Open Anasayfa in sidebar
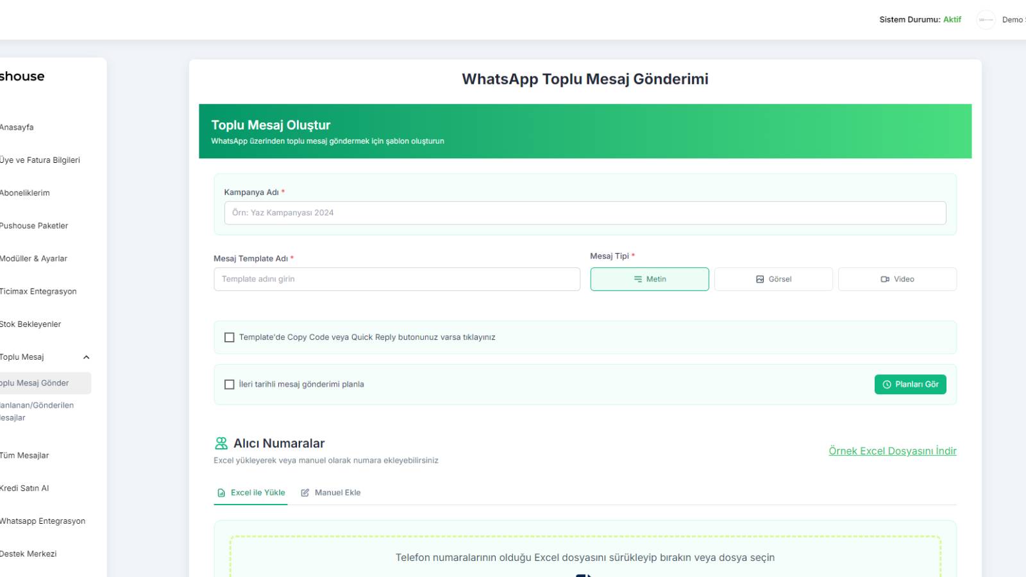This screenshot has width=1026, height=577. (x=17, y=127)
